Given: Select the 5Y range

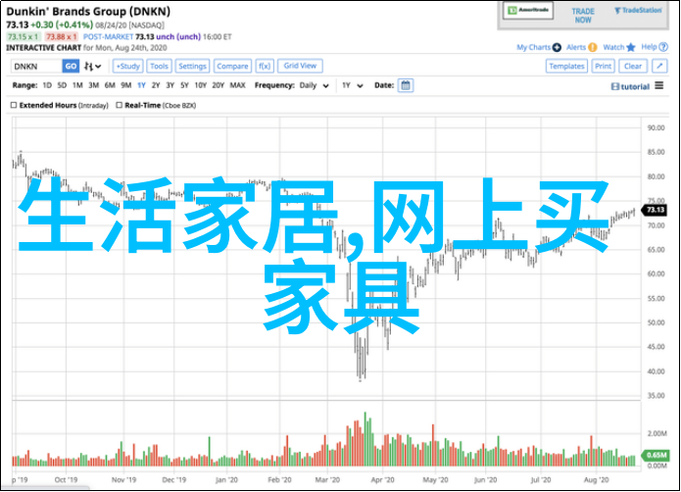Looking at the screenshot, I should click(184, 85).
